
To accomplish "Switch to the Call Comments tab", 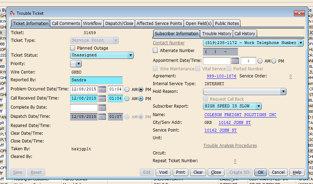I will pos(66,24).
